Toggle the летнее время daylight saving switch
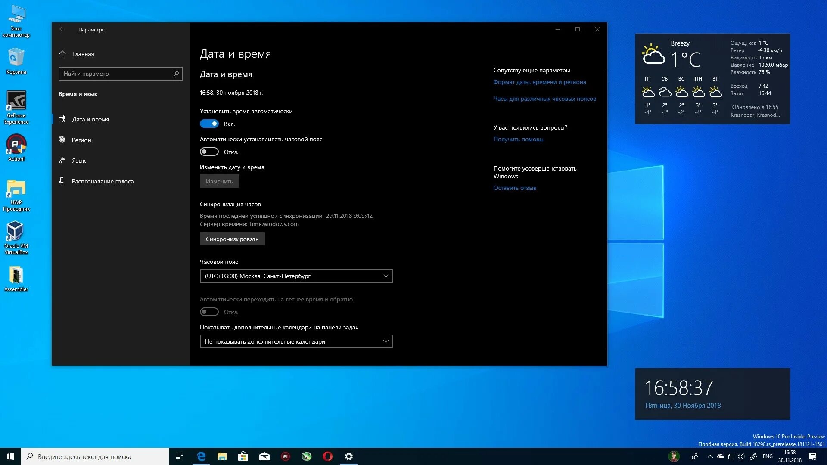The height and width of the screenshot is (465, 827). pyautogui.click(x=209, y=312)
